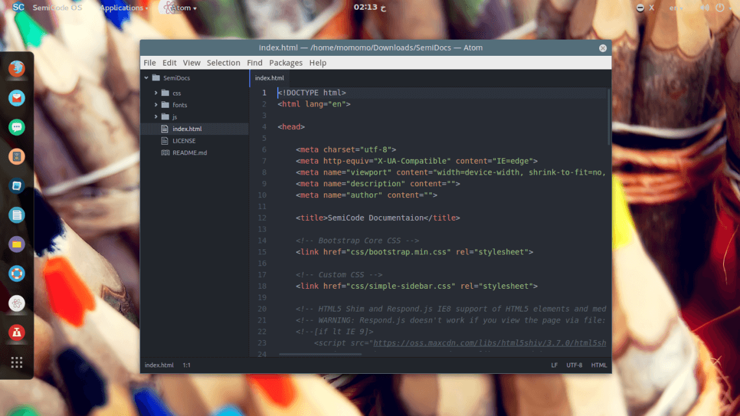Click the UTF-8 encoding indicator
The height and width of the screenshot is (416, 740).
[574, 365]
